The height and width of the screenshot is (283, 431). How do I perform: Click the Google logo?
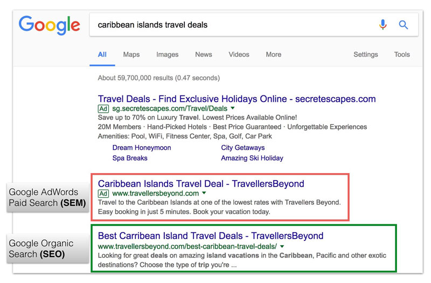click(x=50, y=25)
